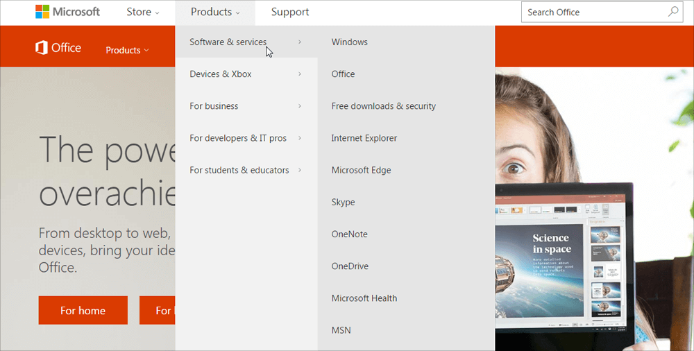Click the search magnifier icon
694x351 pixels.
tap(672, 12)
